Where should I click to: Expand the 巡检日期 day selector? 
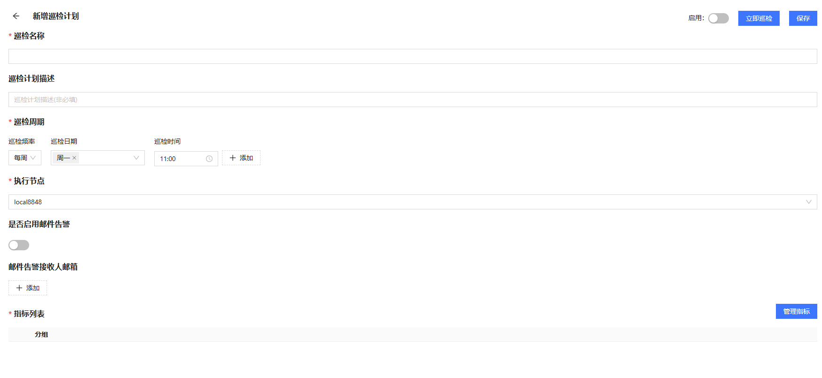(x=108, y=158)
